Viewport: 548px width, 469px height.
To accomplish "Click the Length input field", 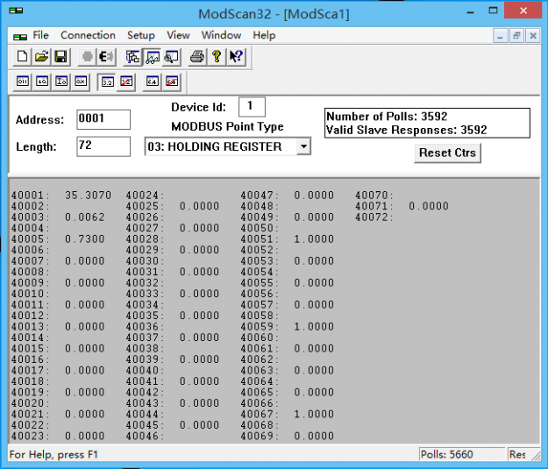I will (x=103, y=146).
